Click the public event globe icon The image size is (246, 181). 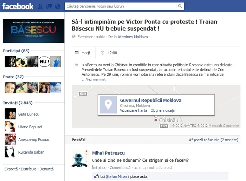pyautogui.click(x=73, y=37)
